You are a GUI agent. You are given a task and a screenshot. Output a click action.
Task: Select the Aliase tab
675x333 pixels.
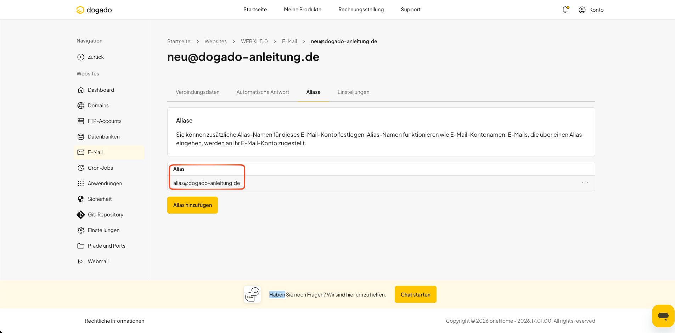[x=313, y=92]
